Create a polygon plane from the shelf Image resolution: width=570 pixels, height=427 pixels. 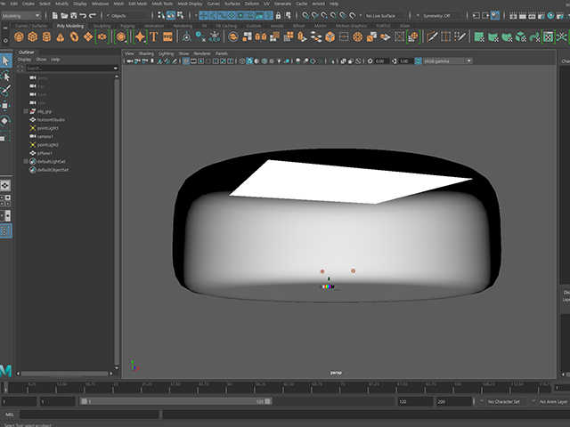pyautogui.click(x=88, y=36)
